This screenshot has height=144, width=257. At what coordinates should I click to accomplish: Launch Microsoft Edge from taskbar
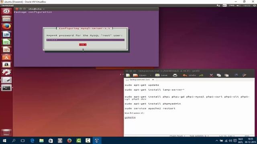coord(32,140)
